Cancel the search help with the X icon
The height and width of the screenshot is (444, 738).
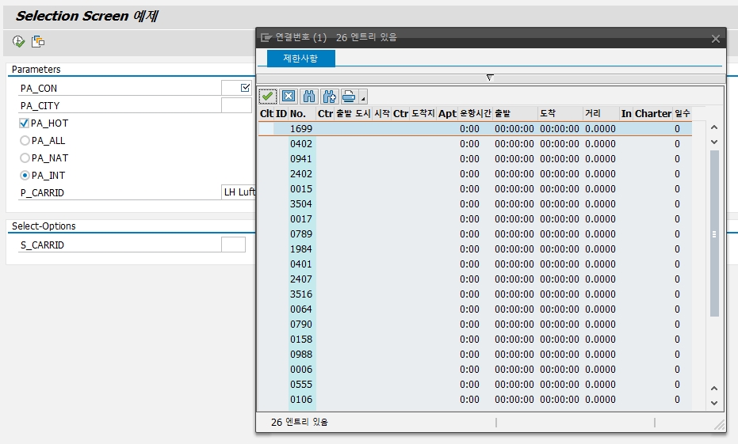[x=289, y=97]
